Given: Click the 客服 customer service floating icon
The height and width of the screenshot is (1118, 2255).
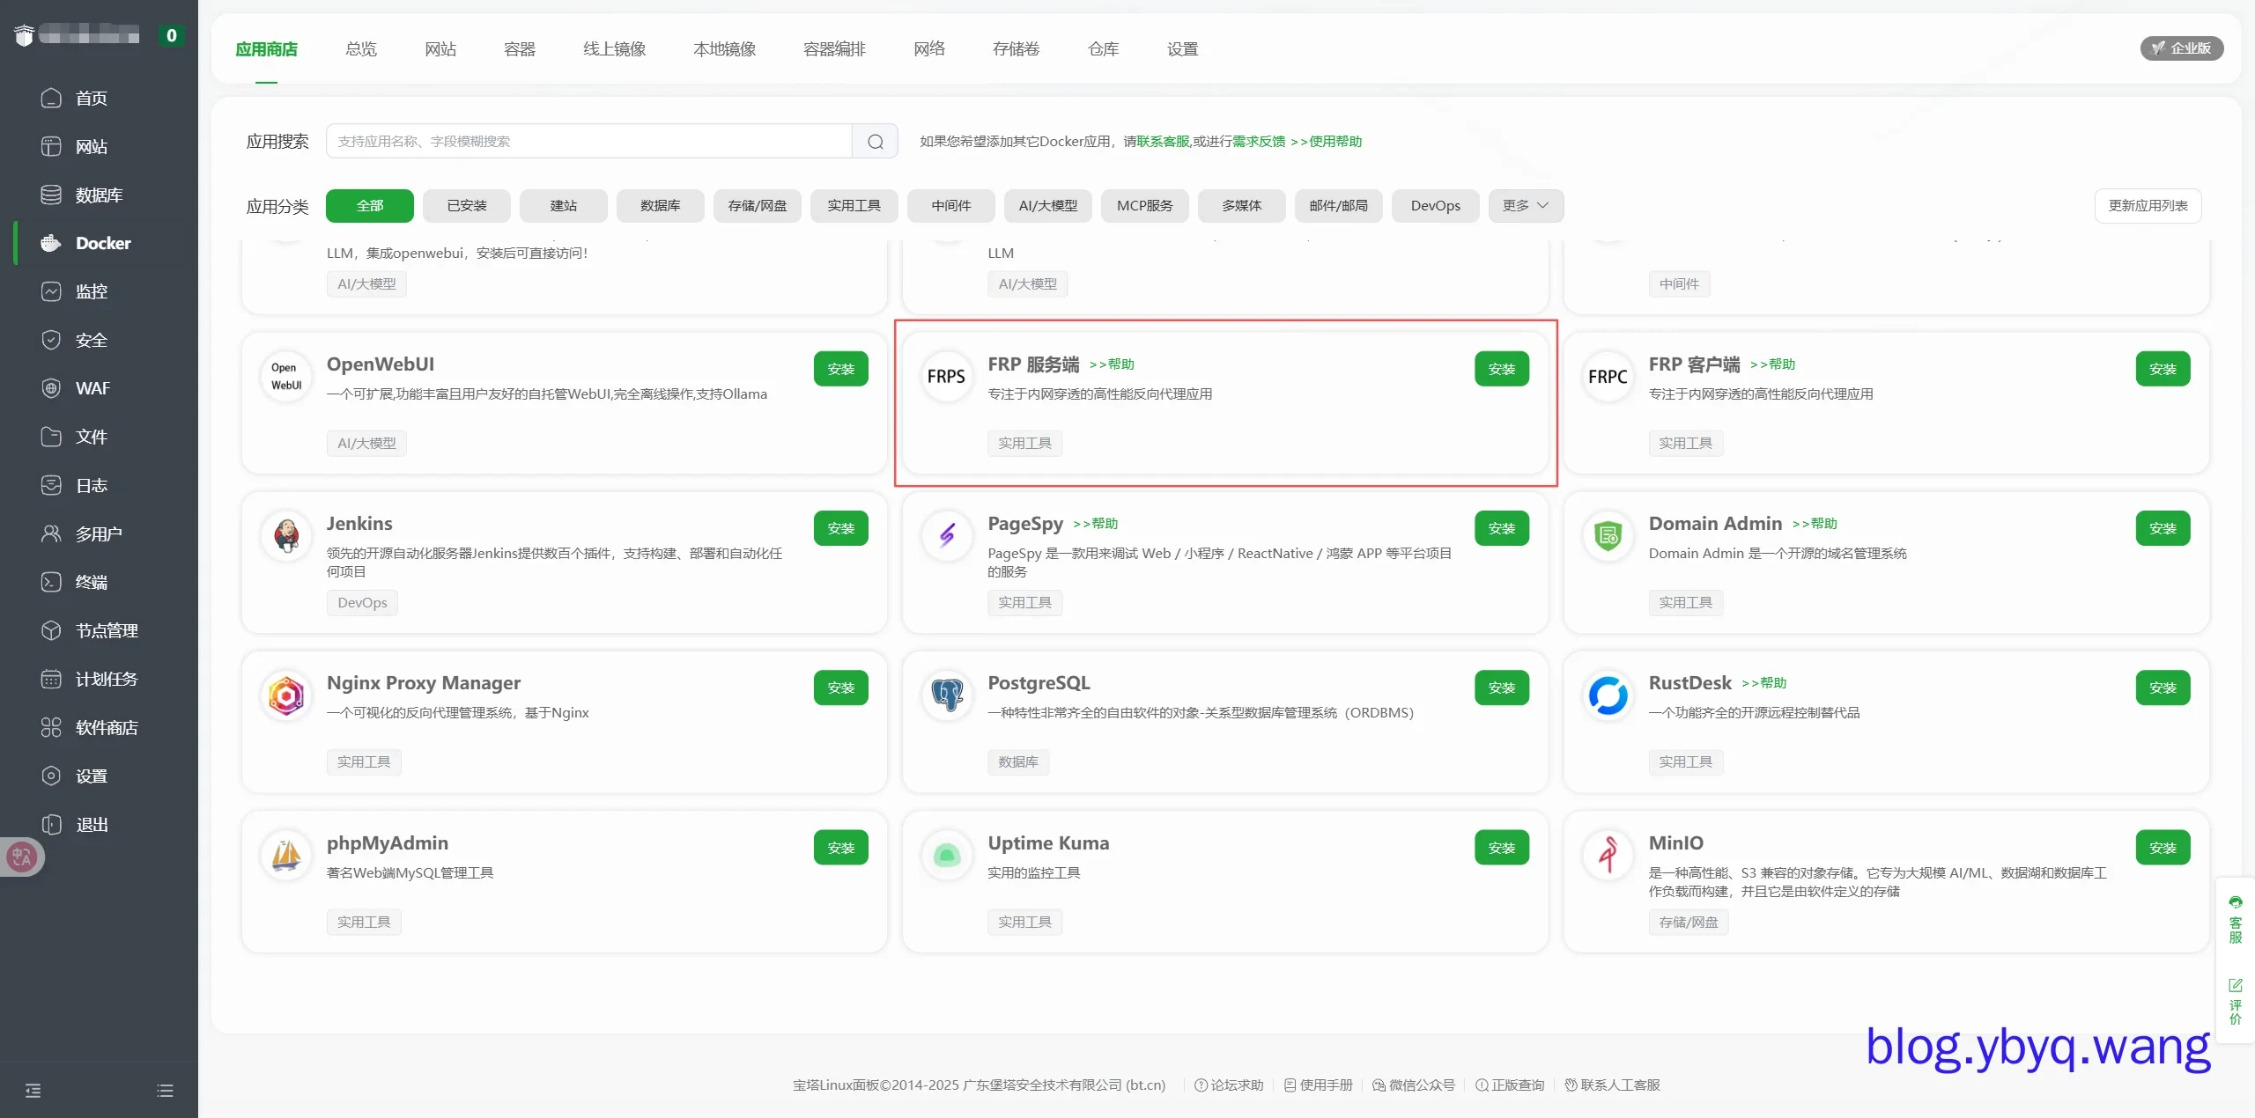Looking at the screenshot, I should click(2236, 920).
